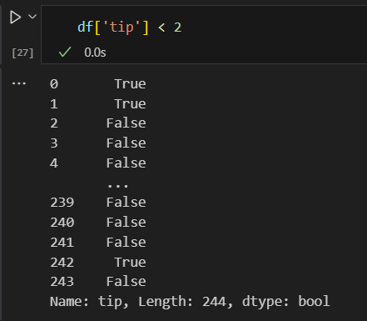The image size is (367, 321).
Task: Click the truncated rows ellipsis in output
Action: click(x=118, y=185)
